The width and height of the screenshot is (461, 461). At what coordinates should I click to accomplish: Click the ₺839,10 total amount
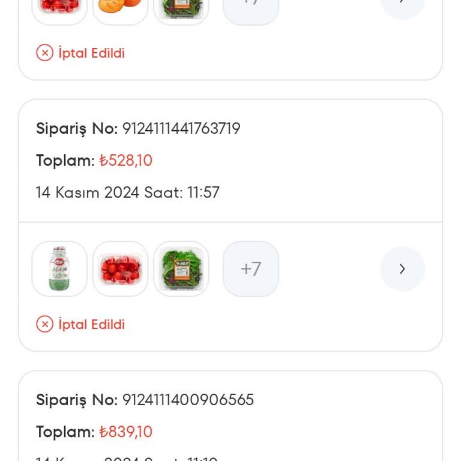pos(126,432)
